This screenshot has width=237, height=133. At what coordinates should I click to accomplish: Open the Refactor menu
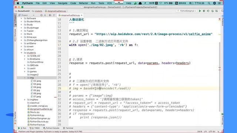click(83, 3)
